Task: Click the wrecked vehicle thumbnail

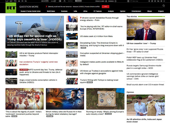Action: (11, 81)
